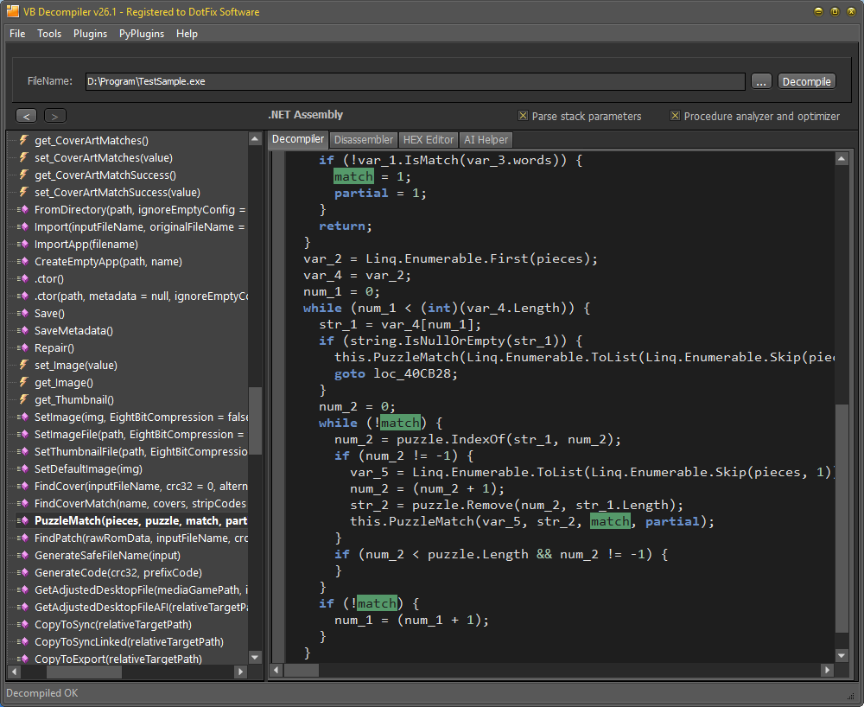Switch to the HEX Editor tab

click(429, 140)
